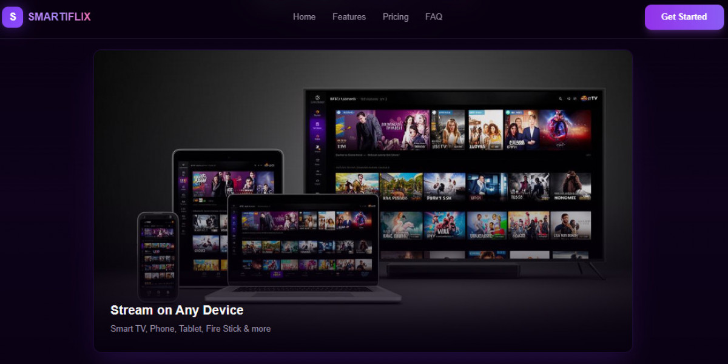The width and height of the screenshot is (728, 364).
Task: Click the orange icon below the TV sidebar logo
Action: pyautogui.click(x=317, y=113)
